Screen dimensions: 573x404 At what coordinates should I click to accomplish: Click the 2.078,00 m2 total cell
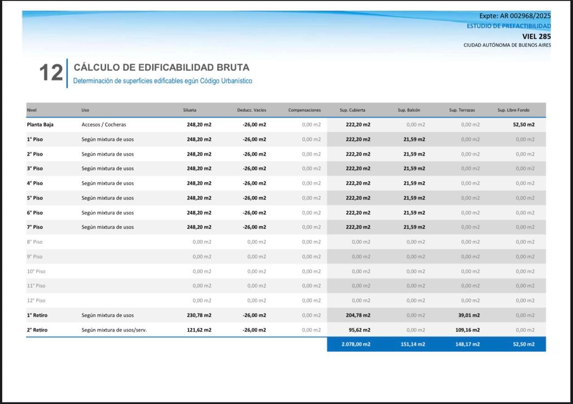click(355, 344)
